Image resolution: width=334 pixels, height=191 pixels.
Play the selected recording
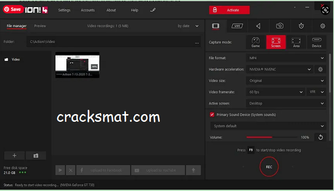pyautogui.click(x=60, y=170)
